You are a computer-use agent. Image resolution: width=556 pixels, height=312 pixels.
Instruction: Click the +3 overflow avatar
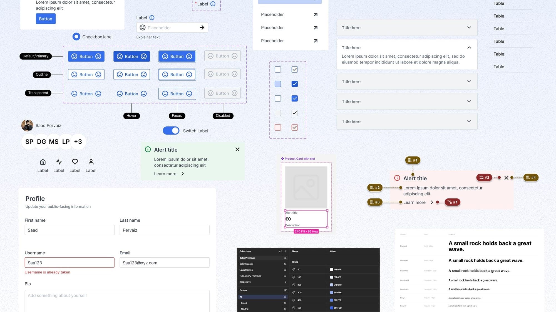point(78,142)
